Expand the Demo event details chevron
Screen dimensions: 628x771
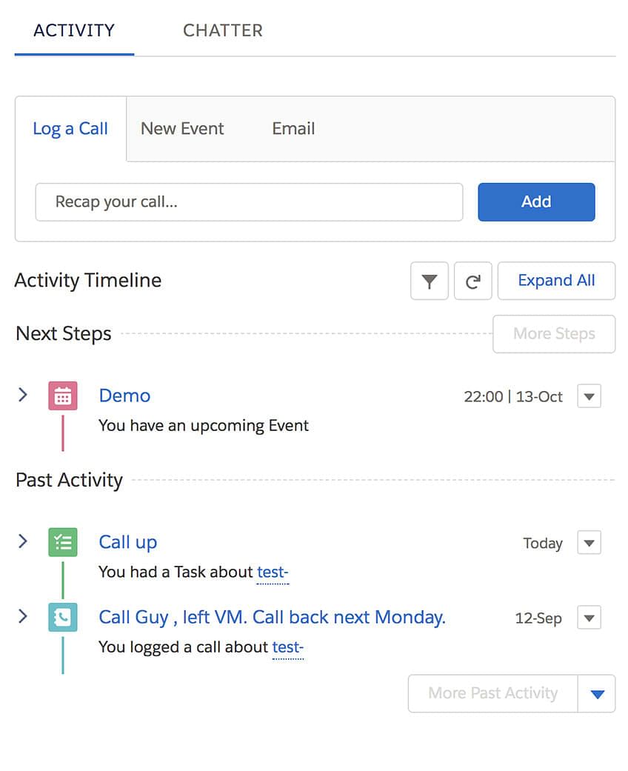[23, 395]
